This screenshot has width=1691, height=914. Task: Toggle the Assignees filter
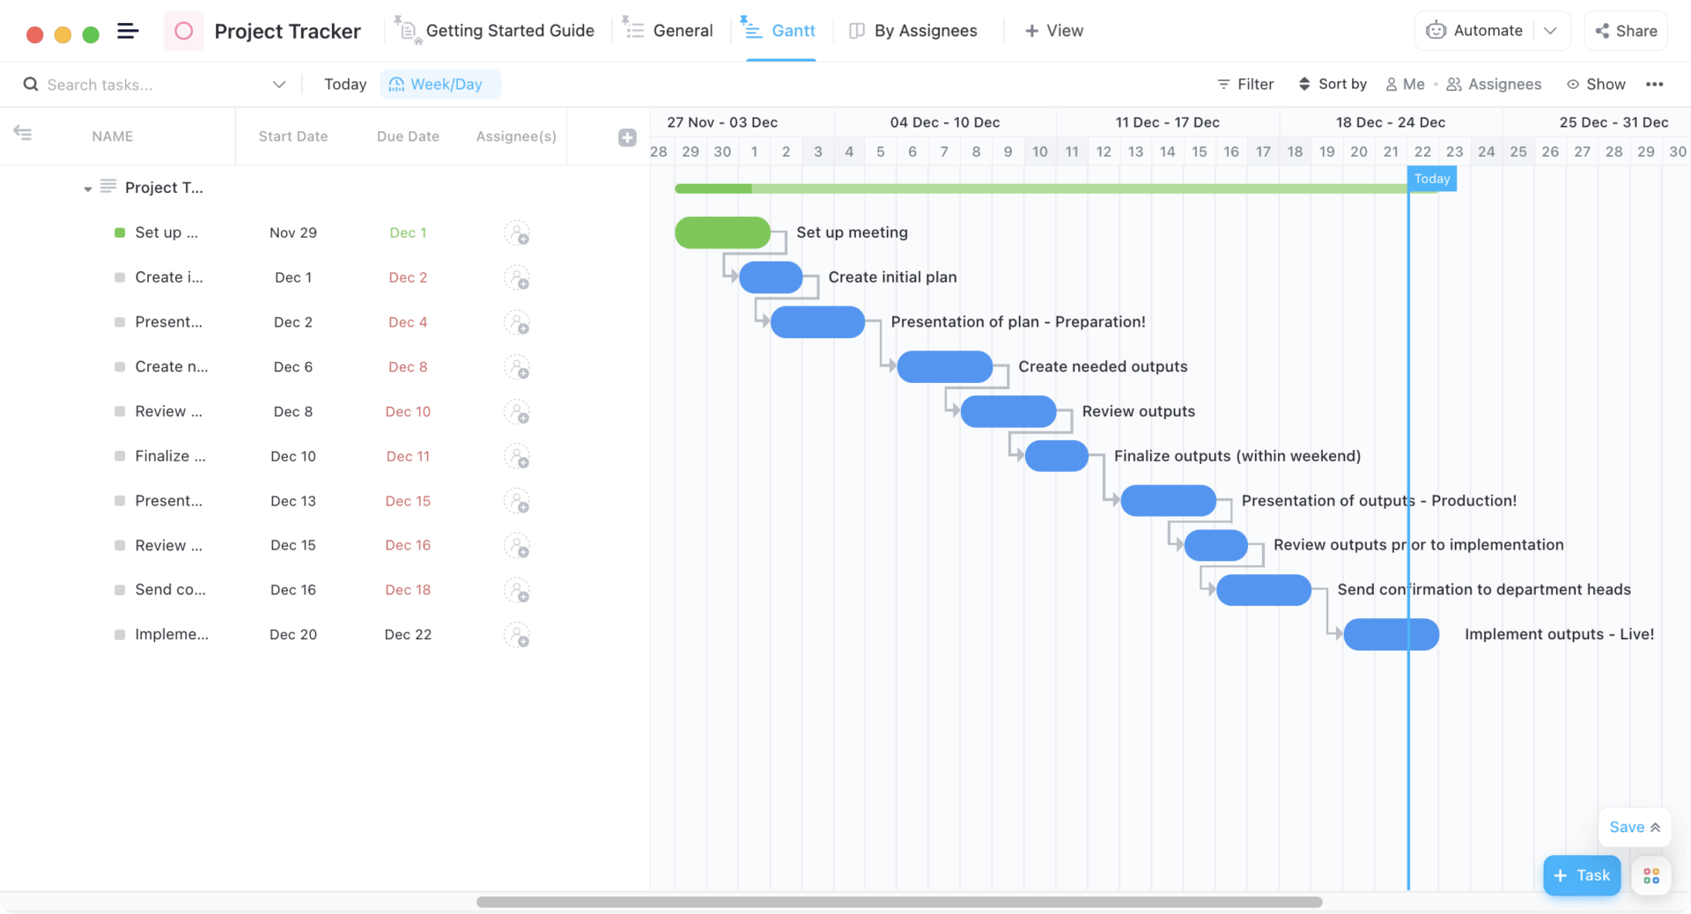[x=1494, y=85]
